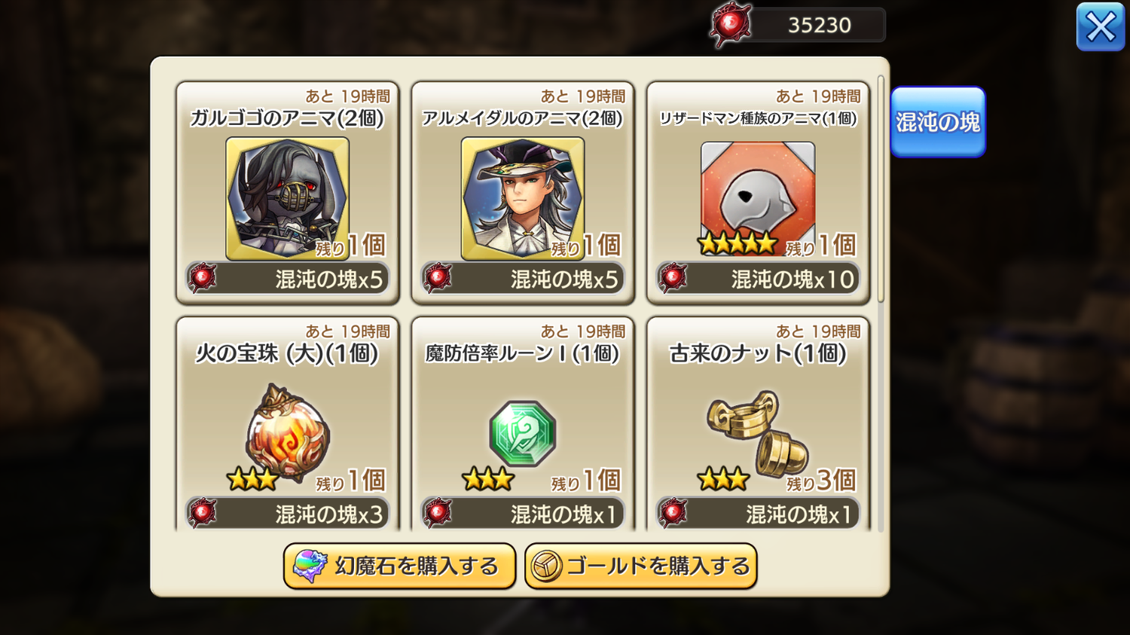Close the exchange shop with X
This screenshot has height=635, width=1130.
point(1101,27)
